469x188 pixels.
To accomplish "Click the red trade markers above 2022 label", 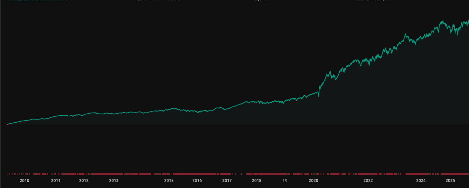I will coord(368,174).
